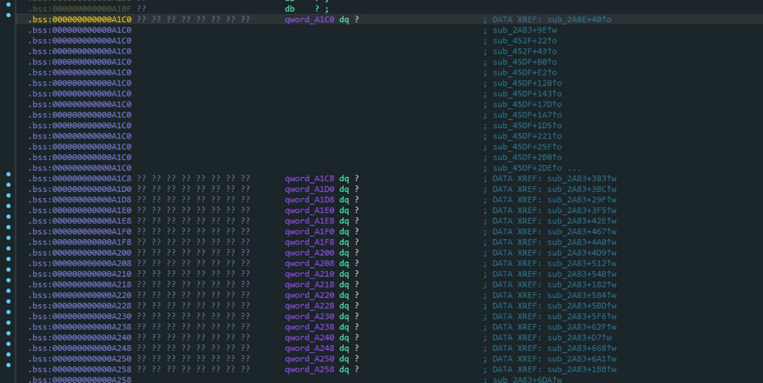Click the sub_45DF+1D5 xref
Screen dimensions: 763x383
click(x=527, y=125)
